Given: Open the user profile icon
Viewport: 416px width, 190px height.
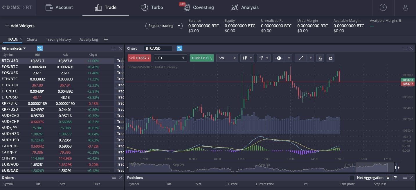Looking at the screenshot, I should [x=405, y=8].
